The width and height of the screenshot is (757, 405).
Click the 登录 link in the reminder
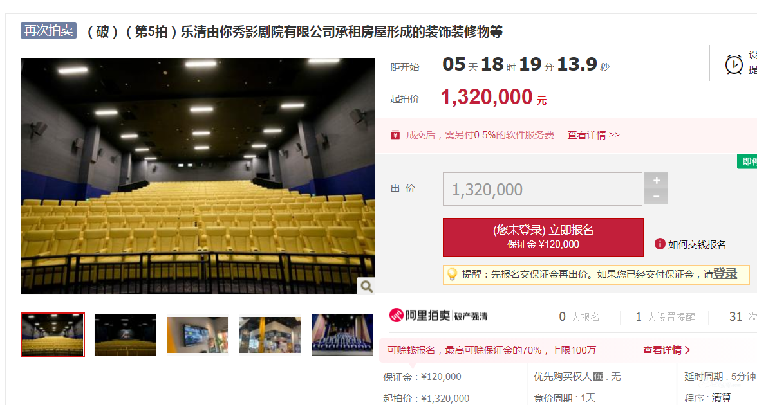(x=725, y=274)
